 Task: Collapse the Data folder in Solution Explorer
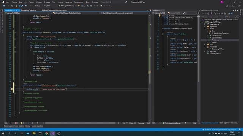point(207,31)
